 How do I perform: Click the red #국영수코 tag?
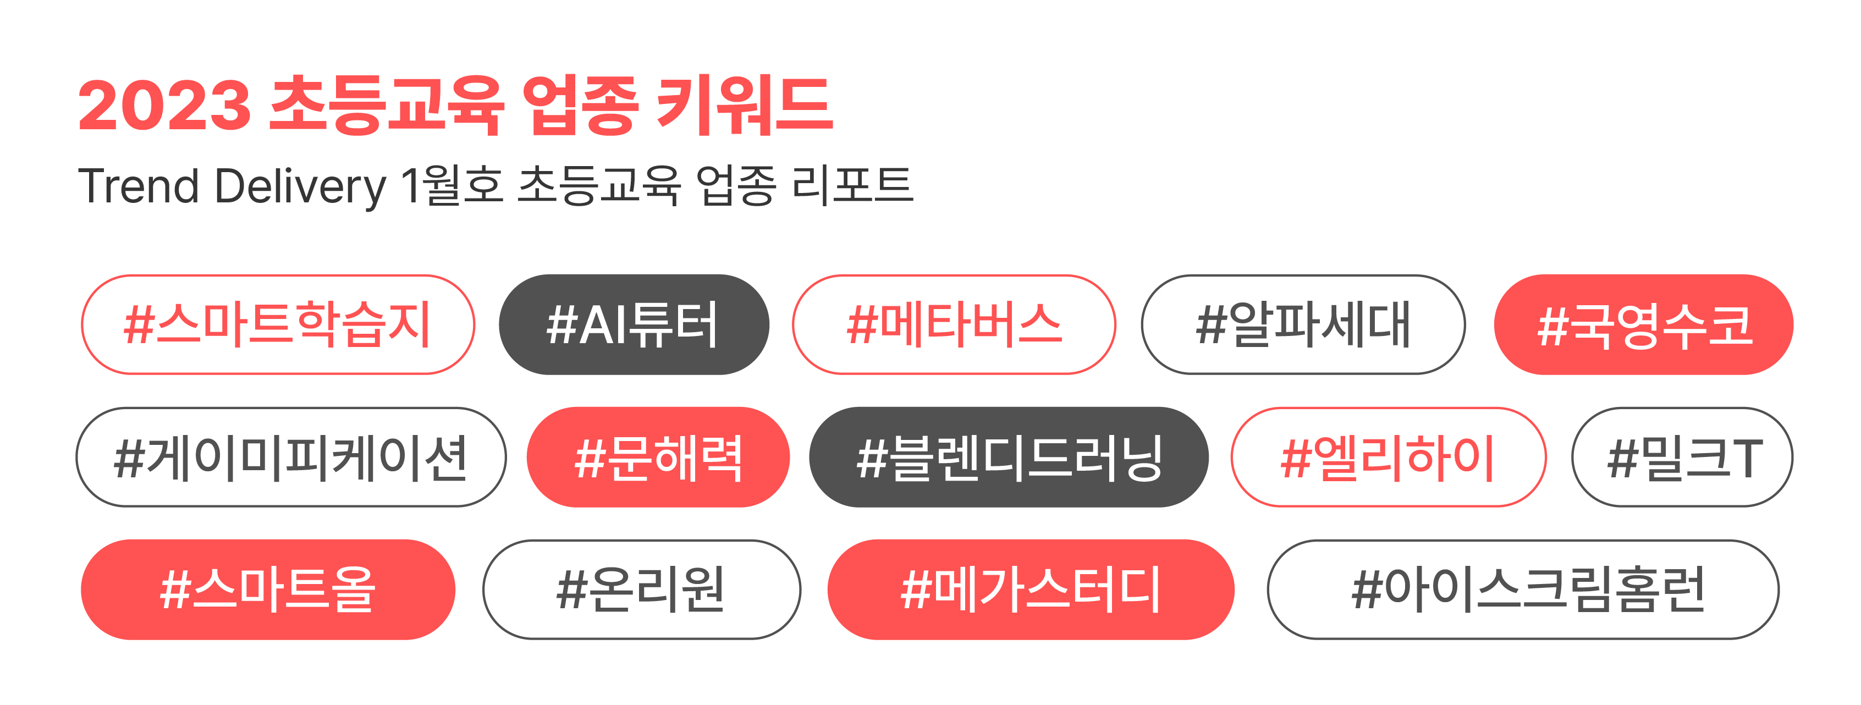[x=1644, y=324]
